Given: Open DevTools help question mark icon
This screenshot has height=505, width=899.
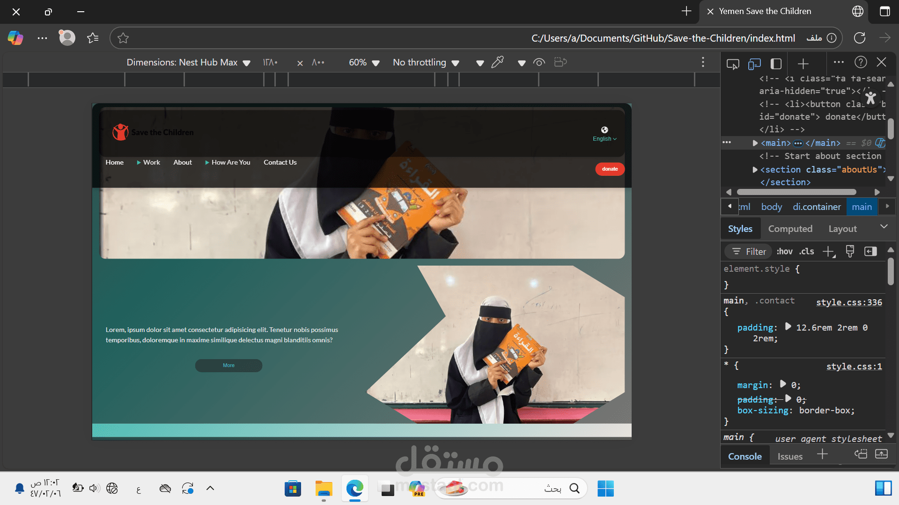Looking at the screenshot, I should coord(861,62).
